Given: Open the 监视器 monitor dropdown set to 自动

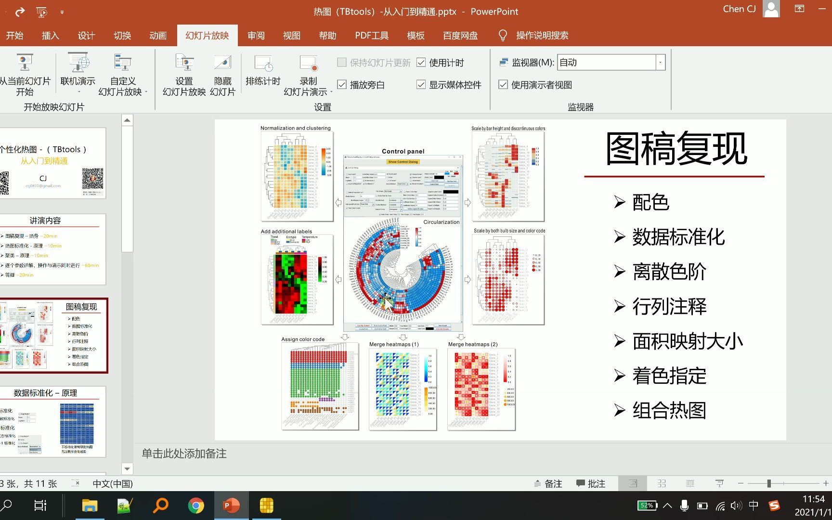Looking at the screenshot, I should pos(661,62).
